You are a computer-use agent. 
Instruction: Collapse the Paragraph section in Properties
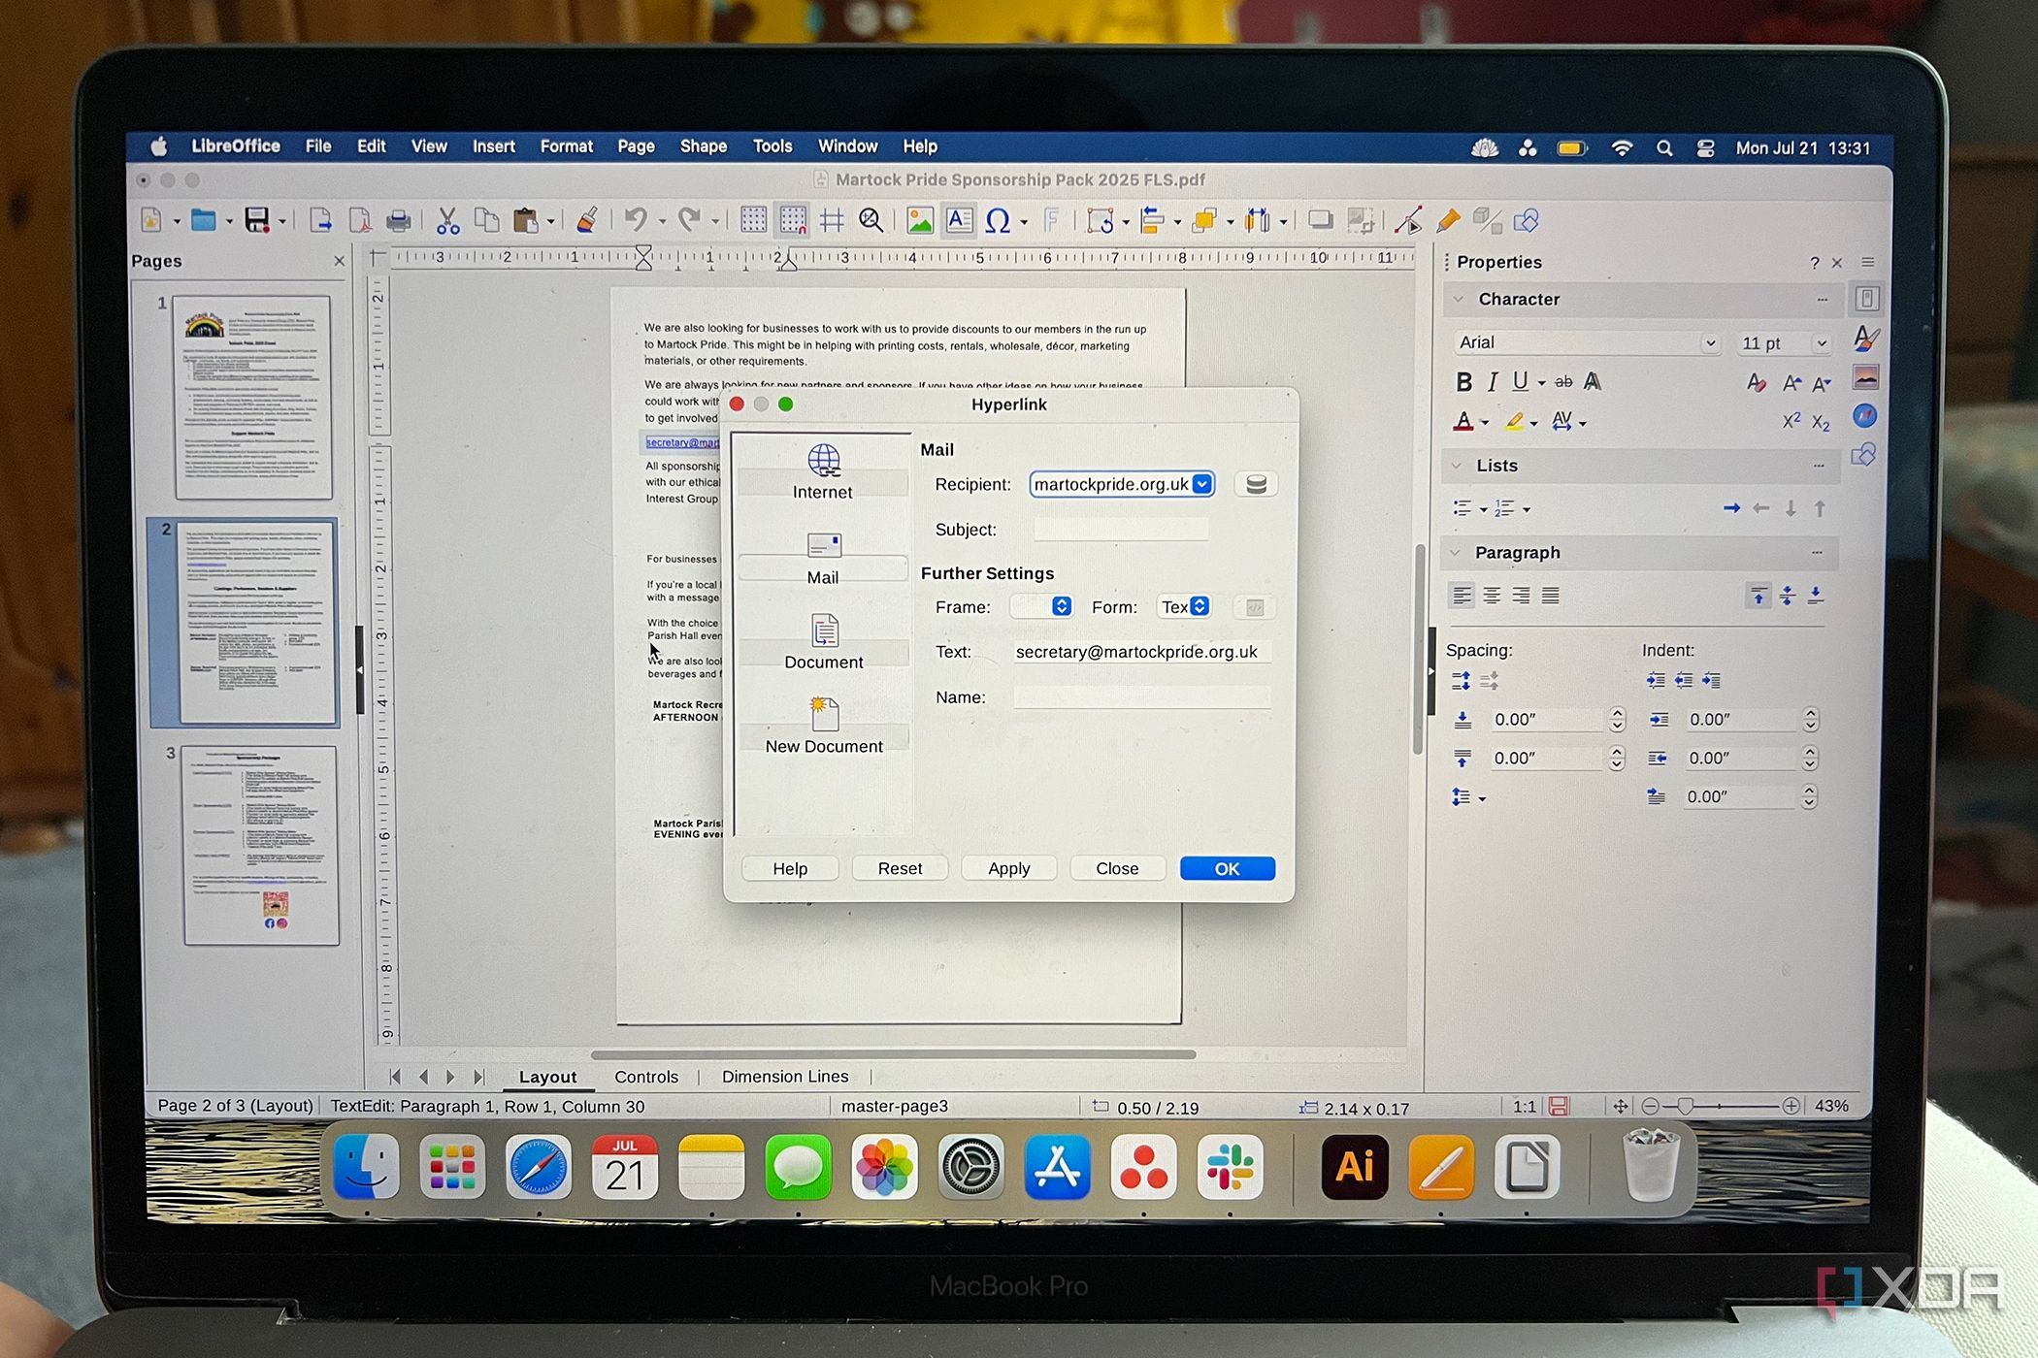coord(1456,553)
